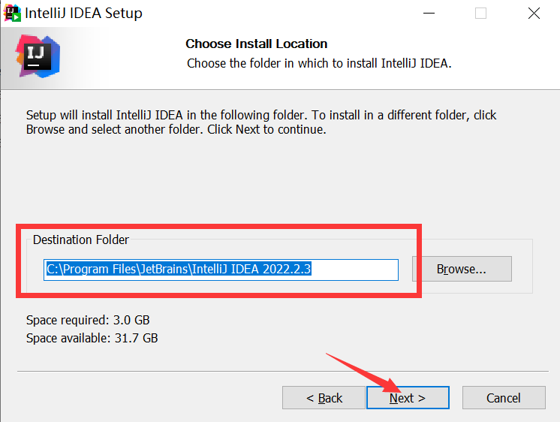The height and width of the screenshot is (422, 560).
Task: Click the "Destination Folder" group label
Action: (x=81, y=240)
